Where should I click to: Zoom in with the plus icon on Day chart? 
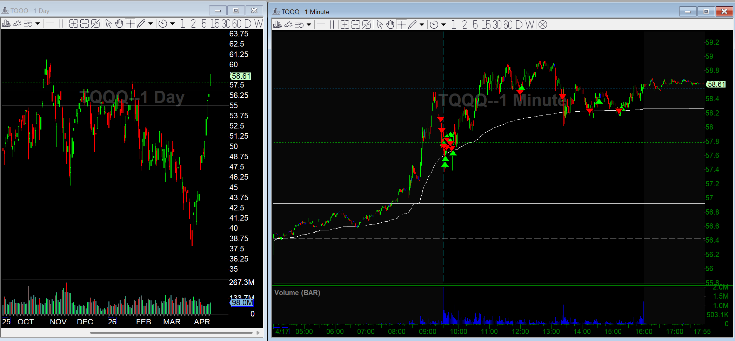point(73,24)
